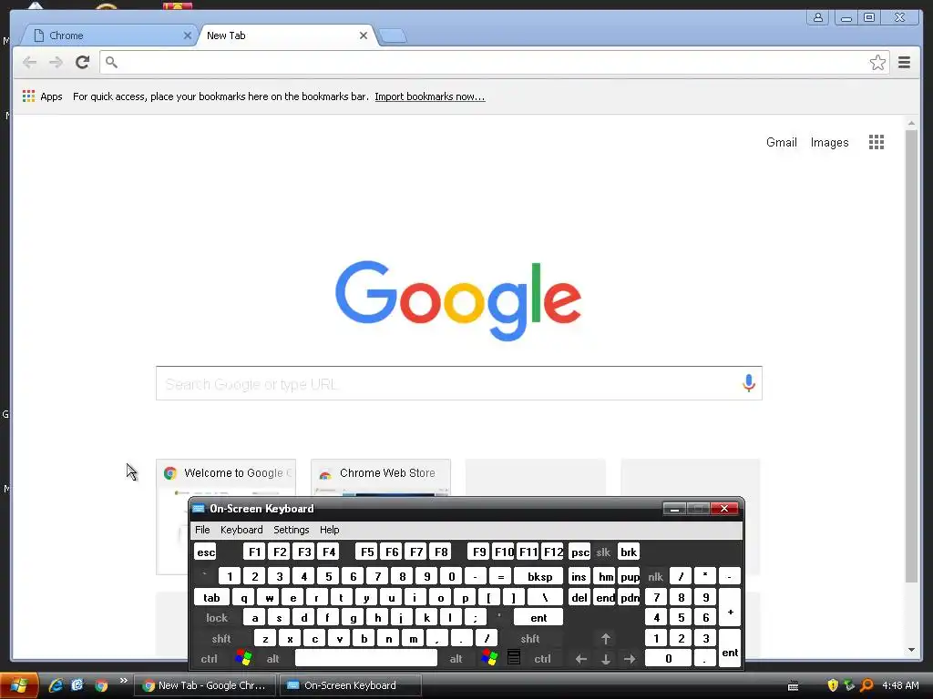
Task: Close the Chrome tab
Action: tap(187, 35)
